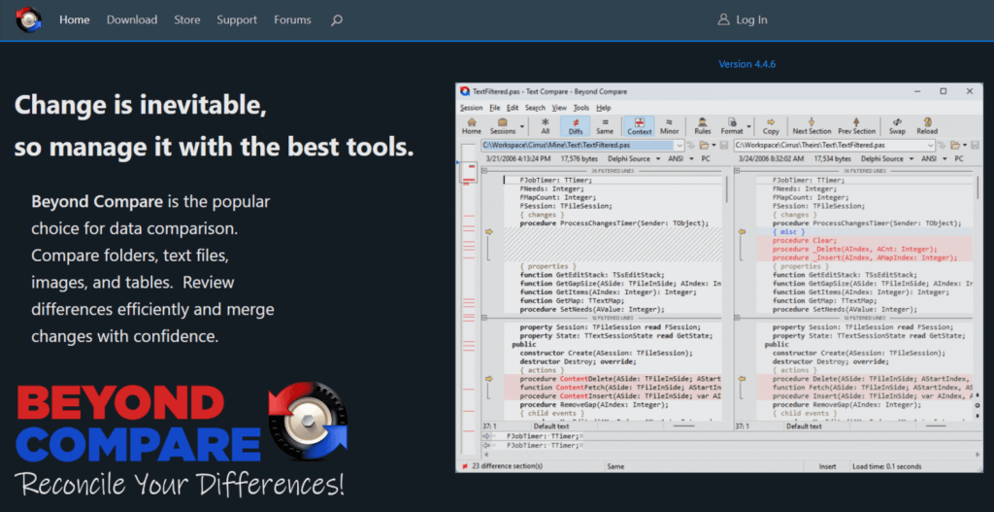
Task: Click the "Insert" status bar entry
Action: click(827, 466)
